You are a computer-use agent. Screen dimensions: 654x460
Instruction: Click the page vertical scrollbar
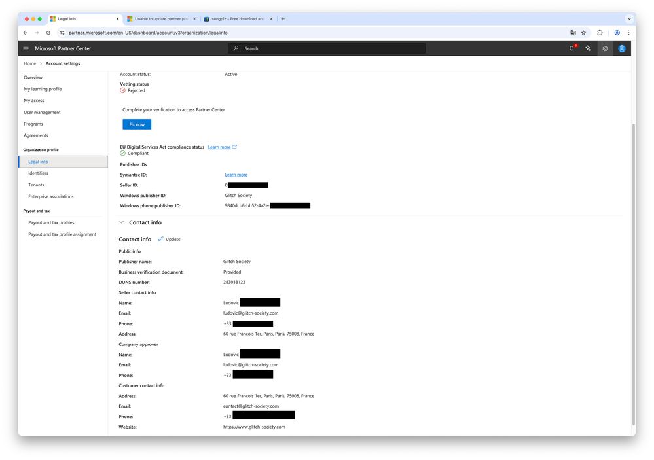pos(634,273)
